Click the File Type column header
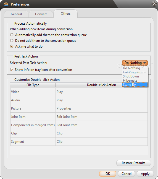The image size is (158, 179). [33, 85]
